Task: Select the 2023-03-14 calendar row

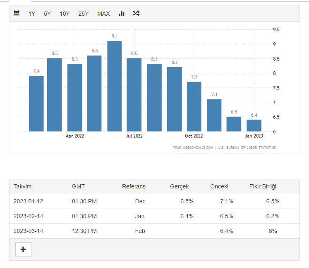Action: point(28,231)
